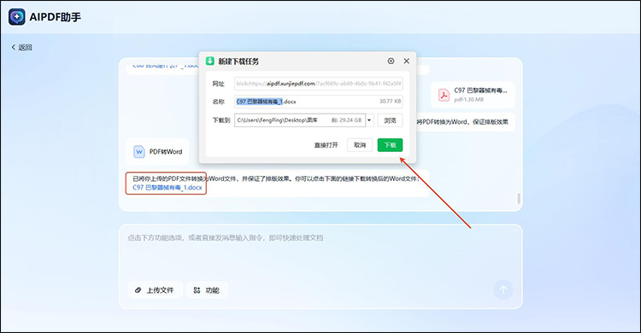The image size is (641, 333).
Task: Click the 功能 grid icon
Action: coord(197,290)
